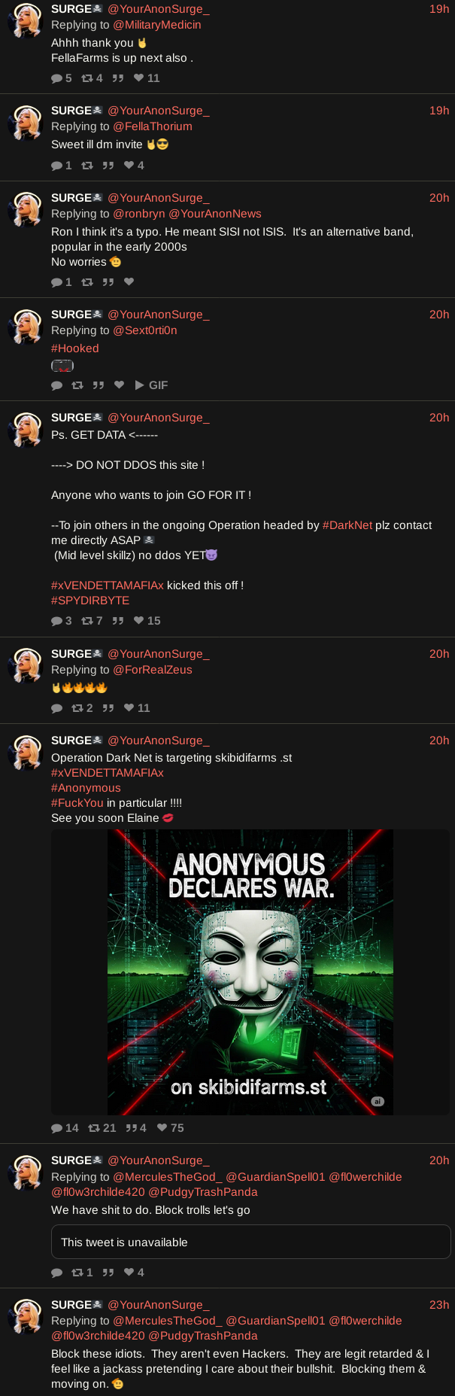Open the #FuckYou hashtag link

point(77,803)
